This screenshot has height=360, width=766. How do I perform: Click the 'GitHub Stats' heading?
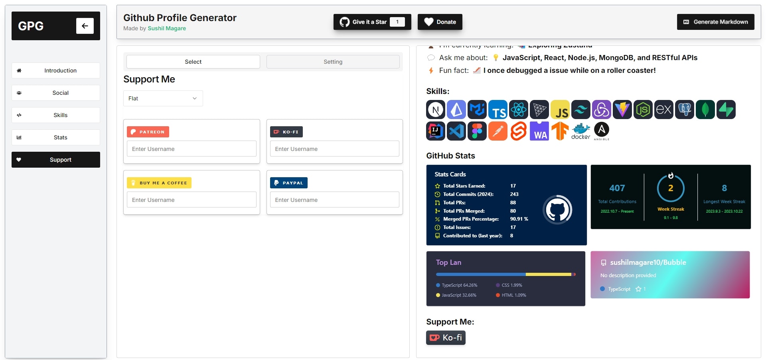pyautogui.click(x=450, y=156)
